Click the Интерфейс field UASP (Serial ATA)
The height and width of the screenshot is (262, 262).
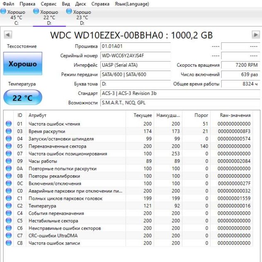(x=136, y=65)
